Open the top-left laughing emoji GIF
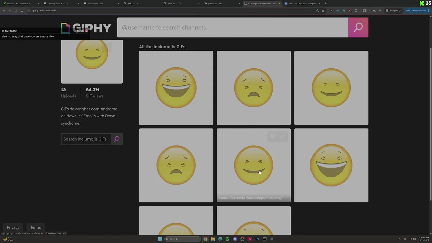 176,88
